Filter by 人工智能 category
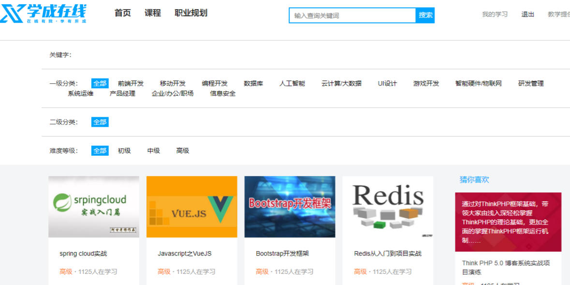Screen dimensions: 570x285 (x=292, y=83)
